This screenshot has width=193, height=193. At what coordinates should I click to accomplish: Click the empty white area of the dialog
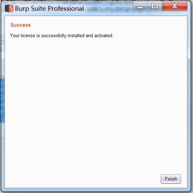[x=96, y=104]
